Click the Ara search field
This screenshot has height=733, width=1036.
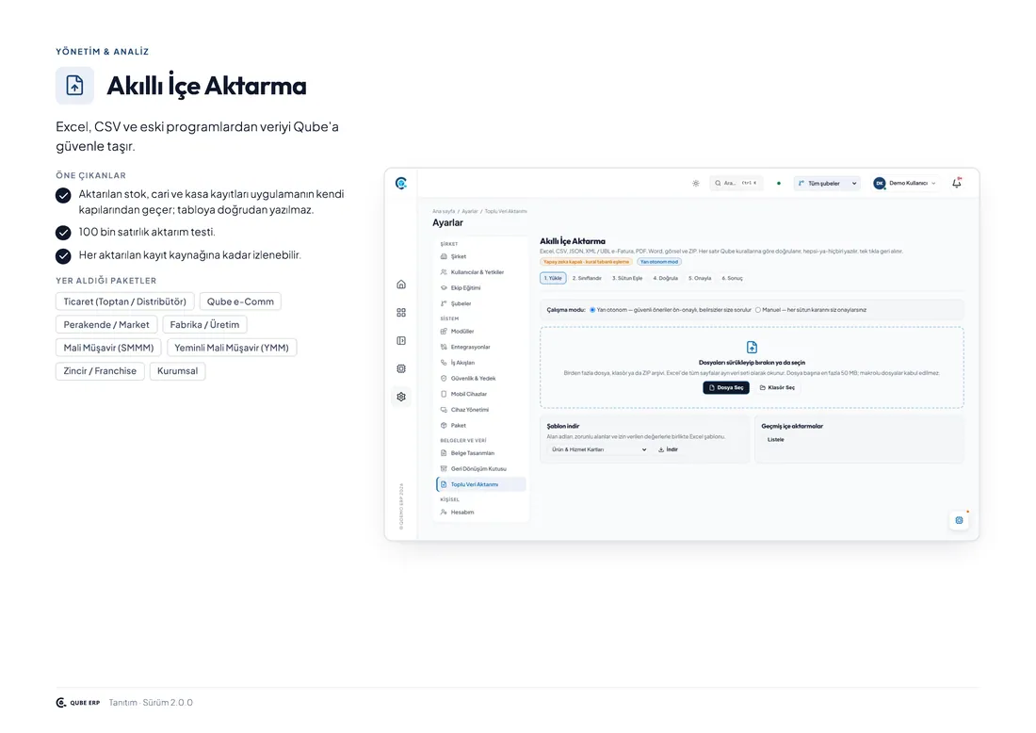[737, 183]
